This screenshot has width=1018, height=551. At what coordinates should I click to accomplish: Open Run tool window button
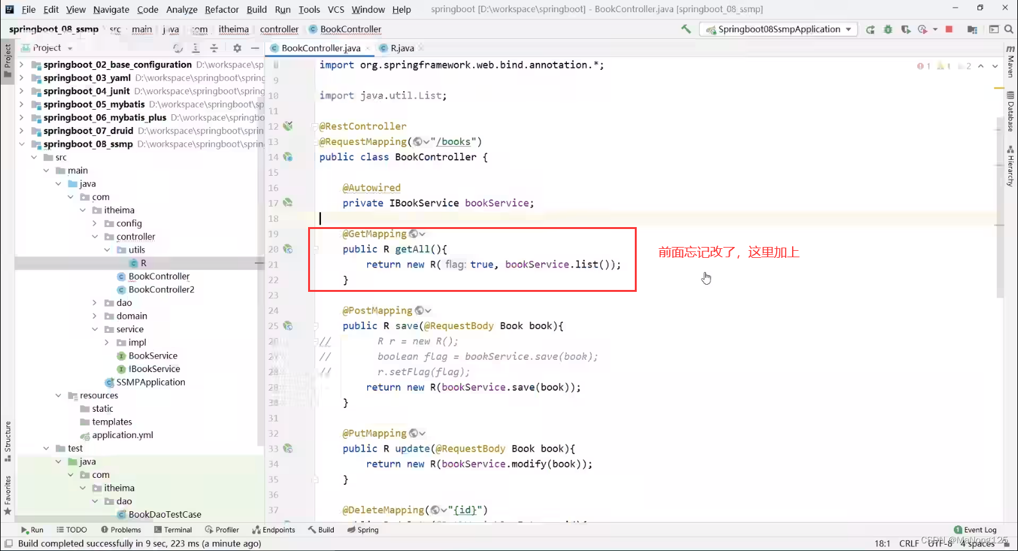coord(32,530)
